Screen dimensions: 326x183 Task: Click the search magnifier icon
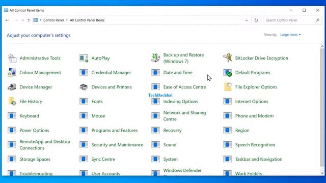(317, 20)
